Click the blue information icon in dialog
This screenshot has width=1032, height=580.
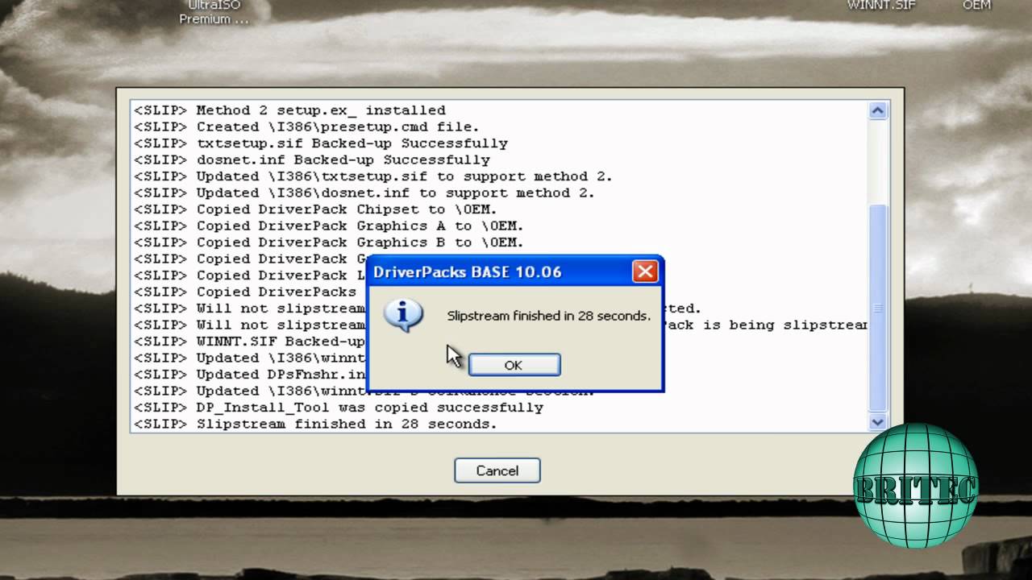click(x=403, y=315)
